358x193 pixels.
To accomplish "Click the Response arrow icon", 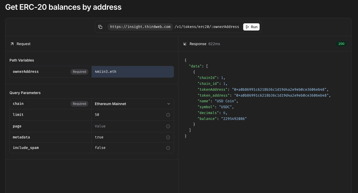I will [x=185, y=44].
